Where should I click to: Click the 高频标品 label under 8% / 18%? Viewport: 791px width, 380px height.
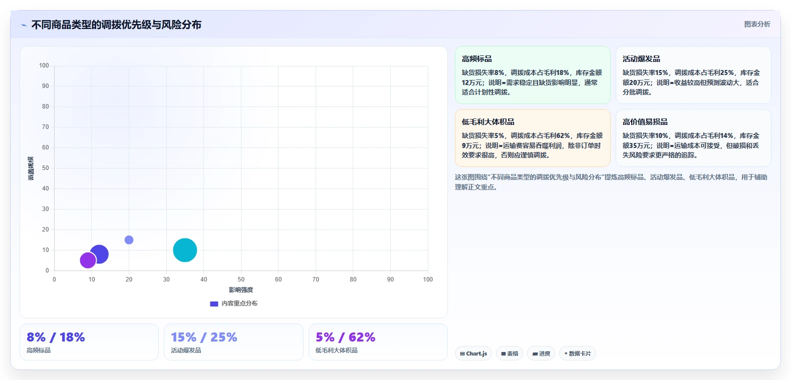click(39, 350)
